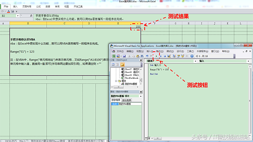The image size is (253, 142).
Task: Click the fx insert function button
Action: pyautogui.click(x=31, y=16)
